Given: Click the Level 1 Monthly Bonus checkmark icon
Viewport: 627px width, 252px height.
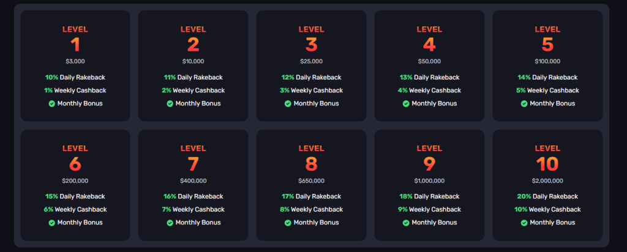Looking at the screenshot, I should (51, 104).
